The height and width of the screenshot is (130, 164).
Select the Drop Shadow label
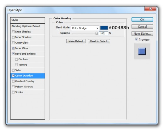(23, 32)
